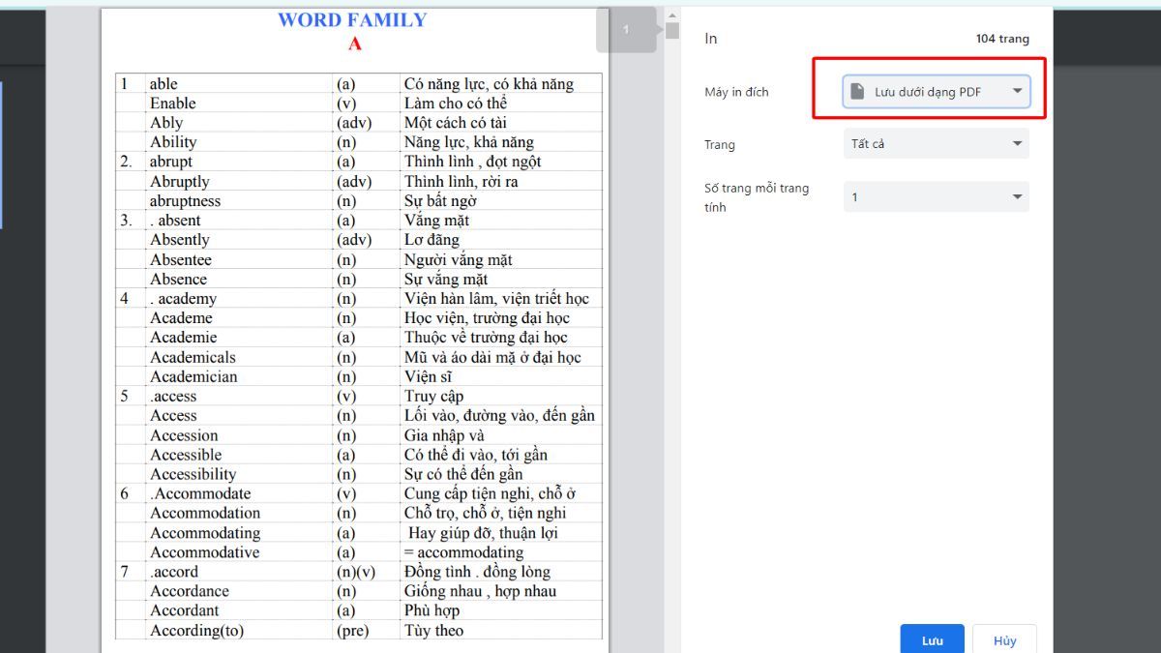
Task: Select the 'Abruptly' entry in preview table
Action: click(180, 182)
